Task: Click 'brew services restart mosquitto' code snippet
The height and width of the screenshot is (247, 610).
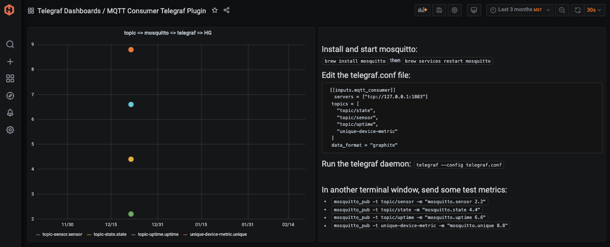Action: tap(448, 61)
